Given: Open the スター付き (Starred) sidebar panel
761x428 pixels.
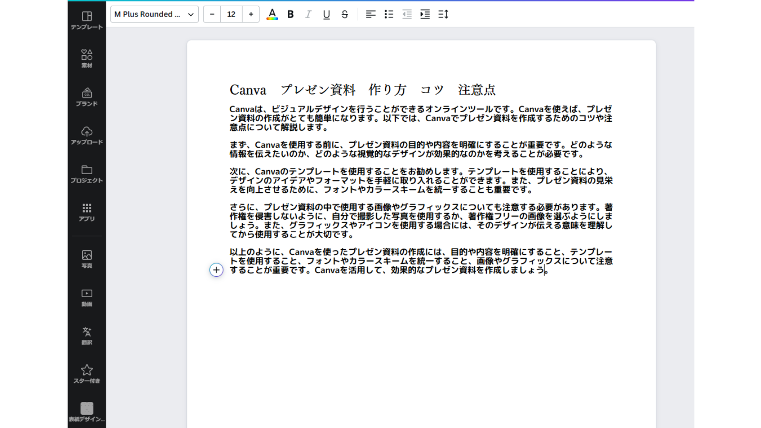Looking at the screenshot, I should pyautogui.click(x=87, y=374).
